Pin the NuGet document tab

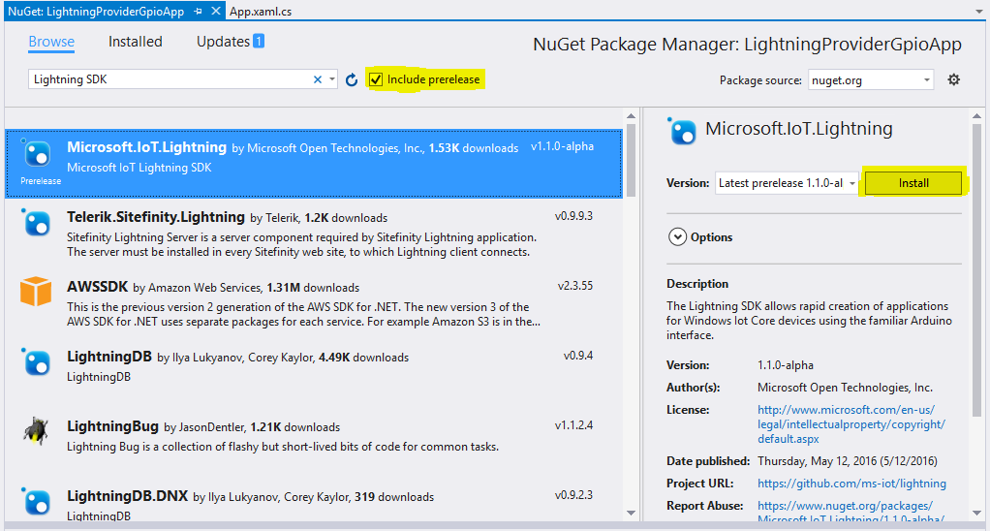[x=199, y=12]
